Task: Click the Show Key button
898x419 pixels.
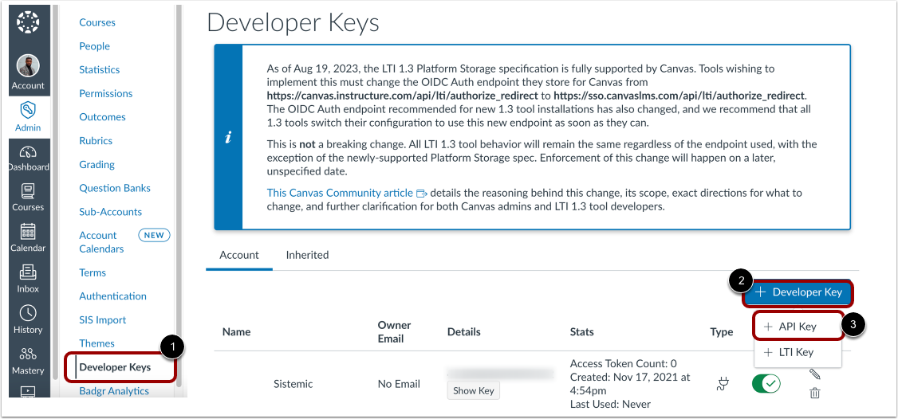Action: 473,391
